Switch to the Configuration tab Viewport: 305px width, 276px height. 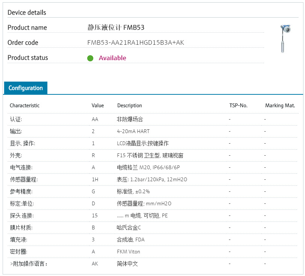(25, 88)
